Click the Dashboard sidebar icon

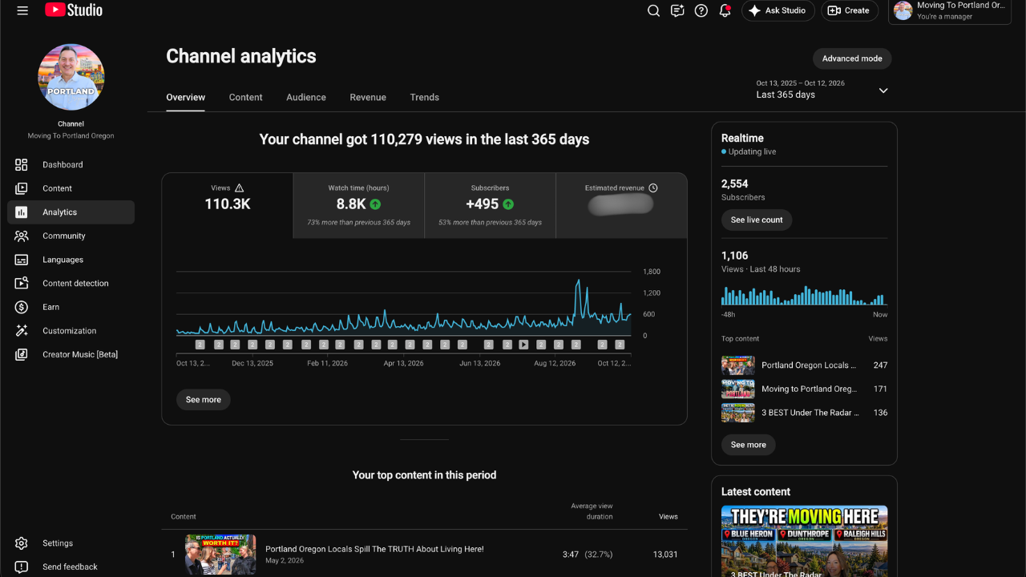tap(22, 164)
